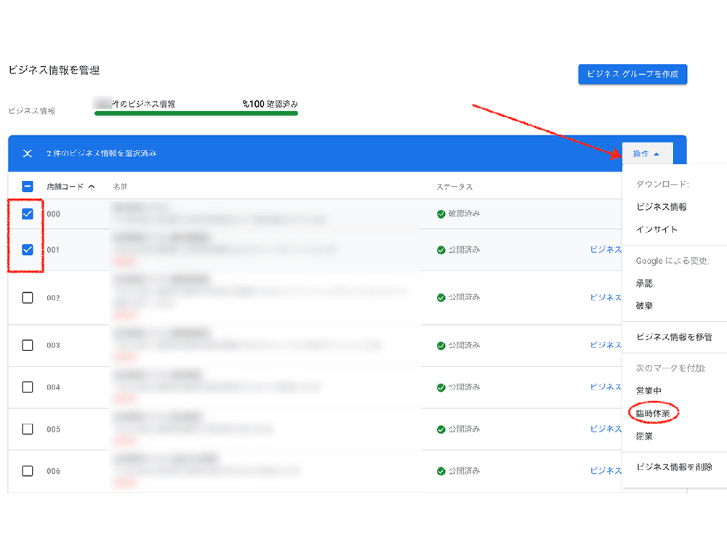The width and height of the screenshot is (727, 545).
Task: Select 破棄 for Google changes
Action: [x=644, y=306]
